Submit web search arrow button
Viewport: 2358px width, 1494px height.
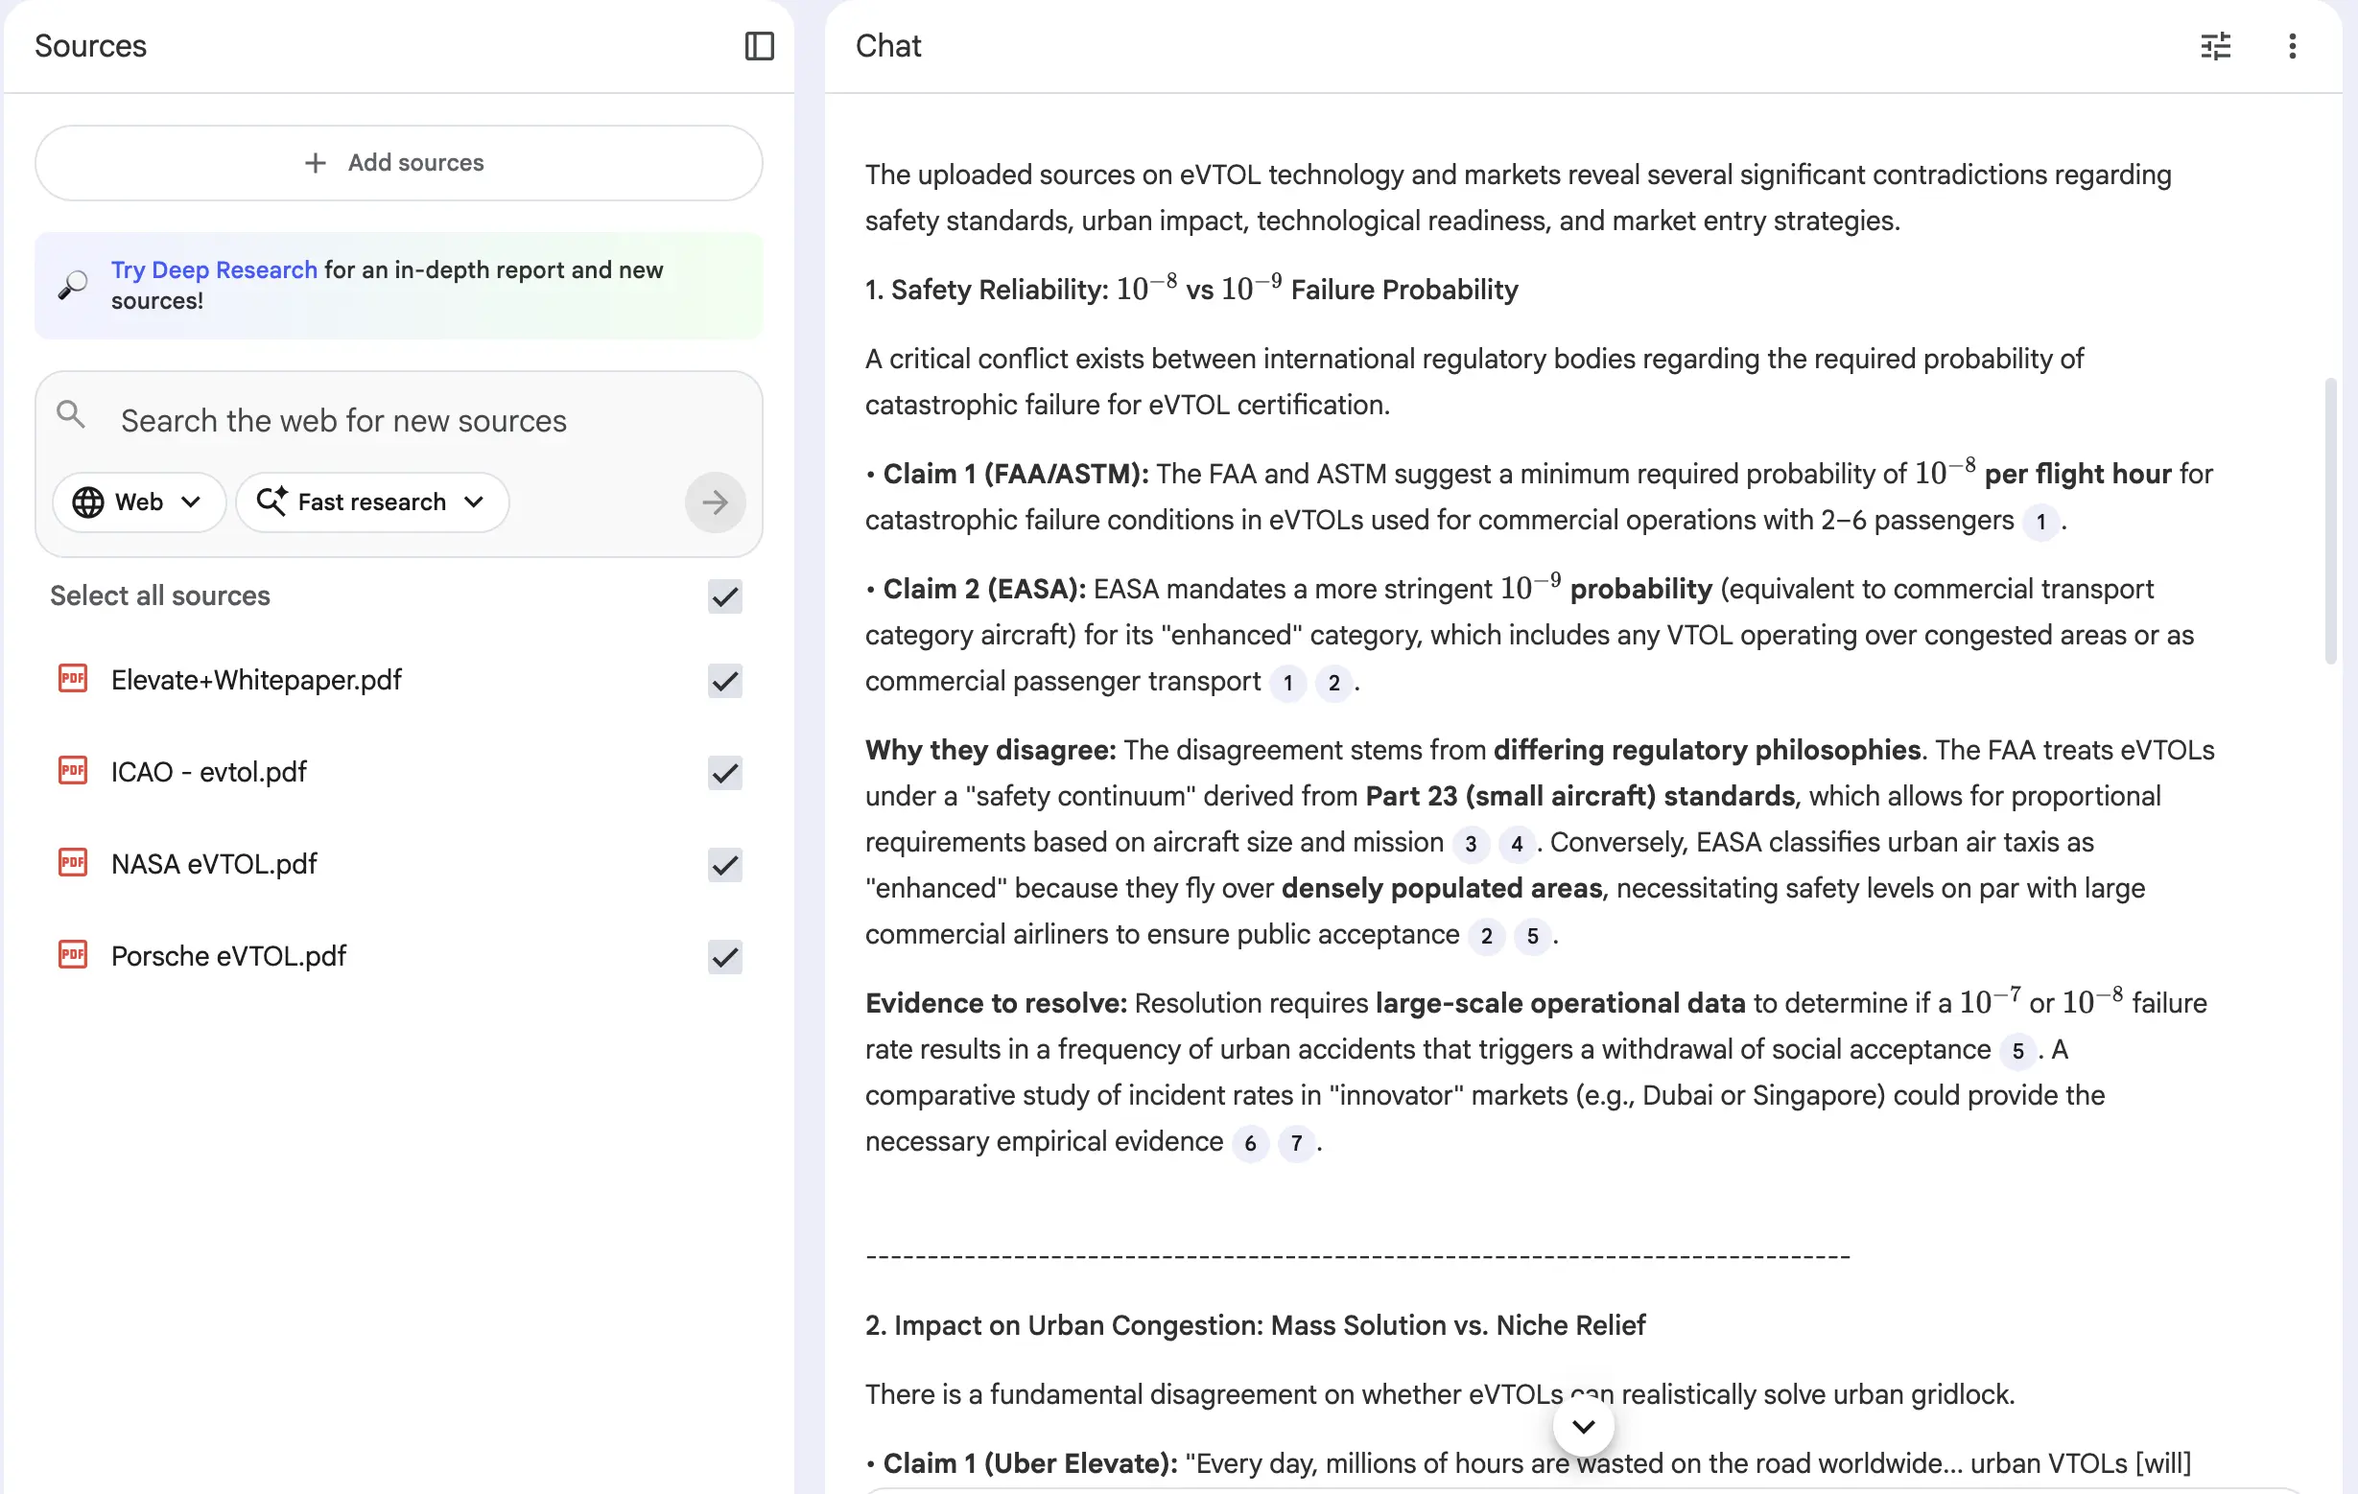pyautogui.click(x=714, y=502)
